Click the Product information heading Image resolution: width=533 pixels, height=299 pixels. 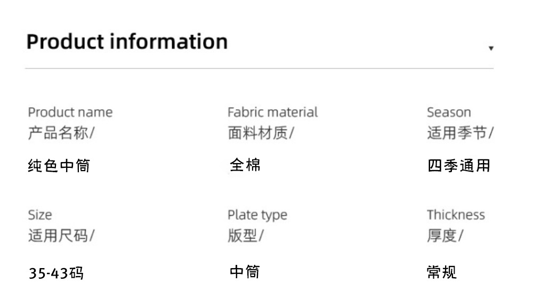127,42
